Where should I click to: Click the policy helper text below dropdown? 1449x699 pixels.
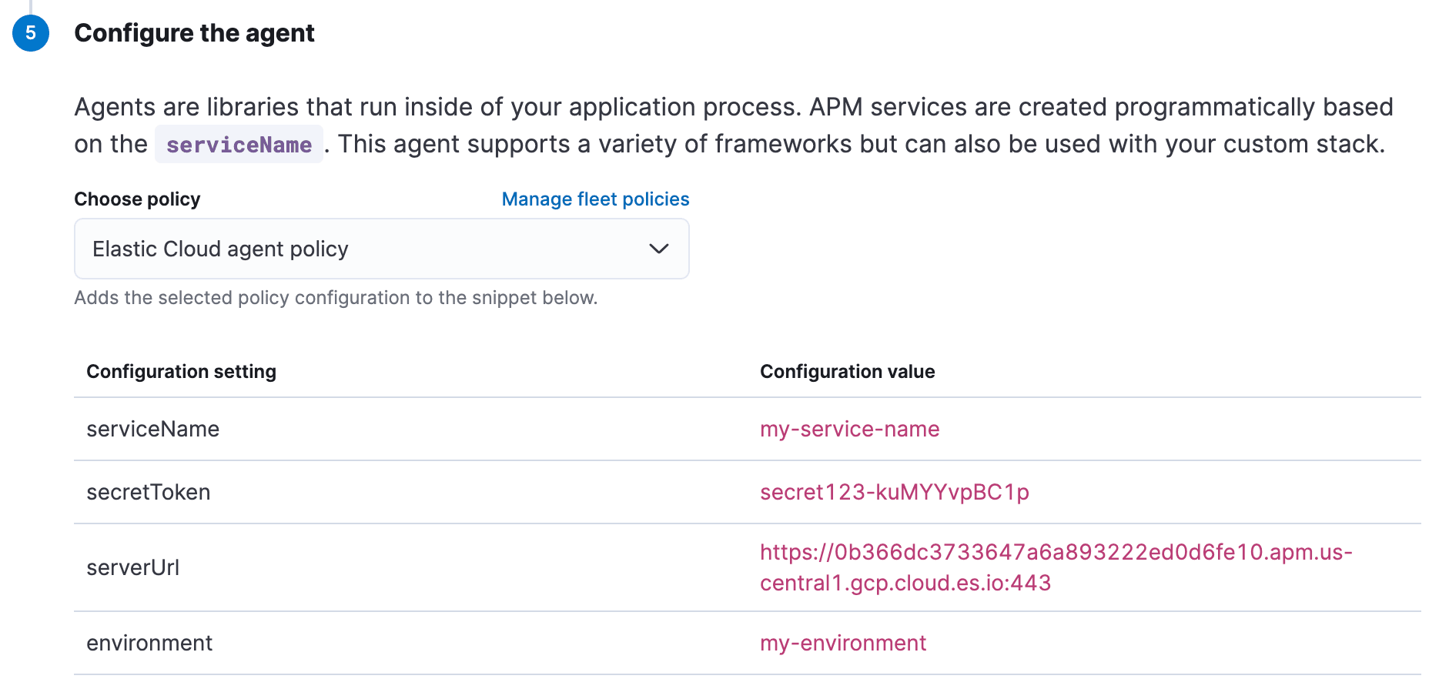pyautogui.click(x=336, y=298)
